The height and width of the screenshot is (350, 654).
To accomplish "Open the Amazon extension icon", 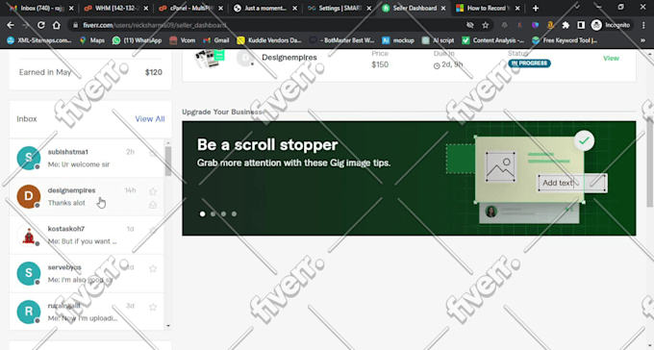I will point(550,25).
